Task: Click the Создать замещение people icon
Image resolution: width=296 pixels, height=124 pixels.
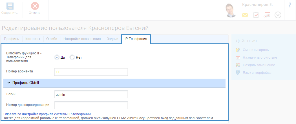Action: point(238,65)
